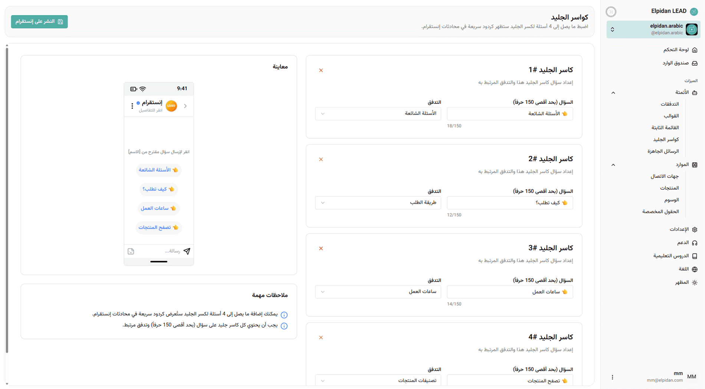Click the MM user avatar
This screenshot has width=705, height=389.
pyautogui.click(x=692, y=377)
